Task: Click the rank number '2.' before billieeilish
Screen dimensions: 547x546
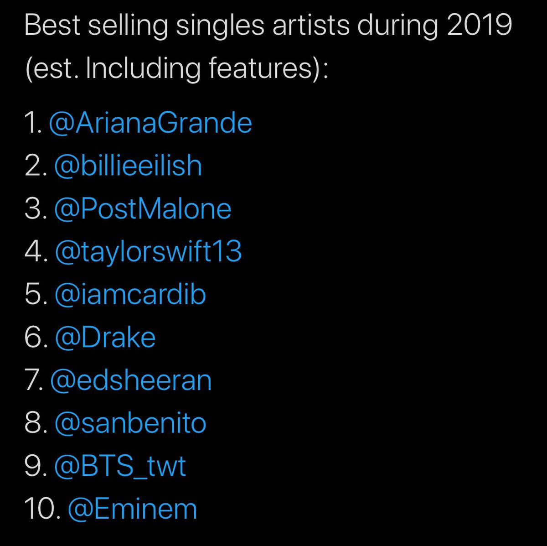Action: point(36,166)
